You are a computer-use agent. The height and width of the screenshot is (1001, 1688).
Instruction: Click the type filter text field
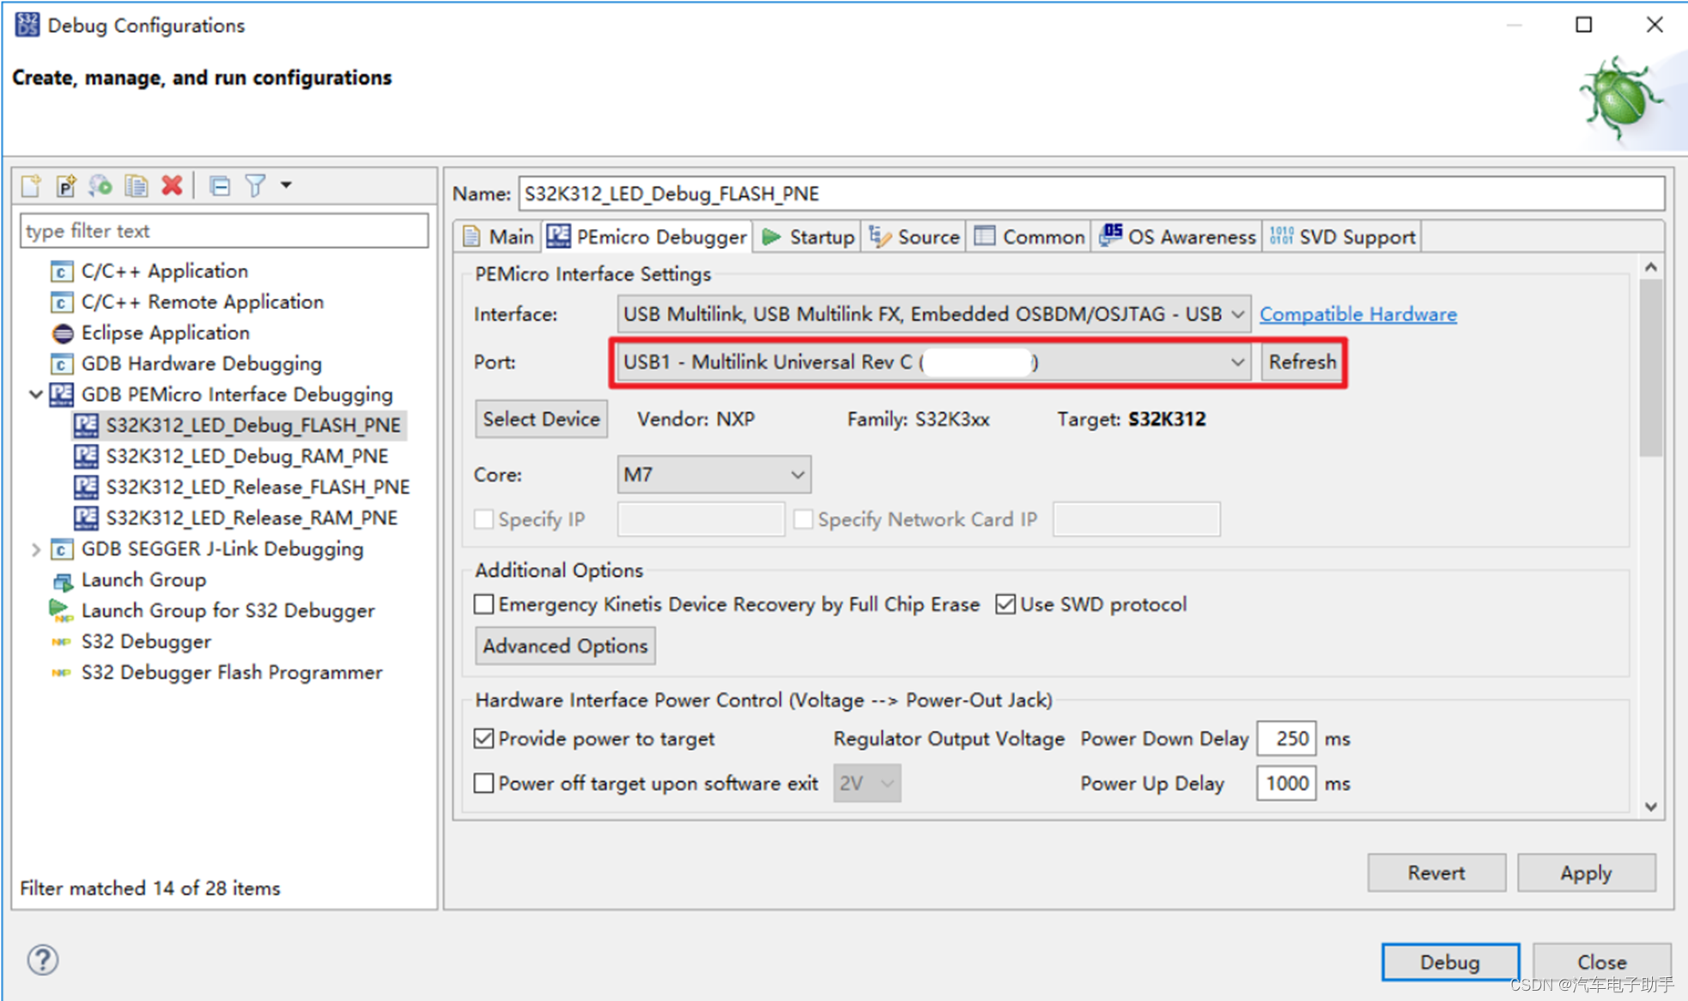point(223,231)
